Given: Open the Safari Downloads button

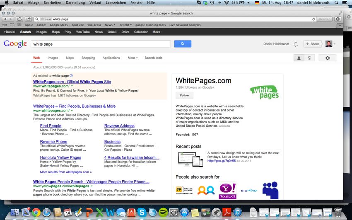Looking at the screenshot, I should coord(338,19).
